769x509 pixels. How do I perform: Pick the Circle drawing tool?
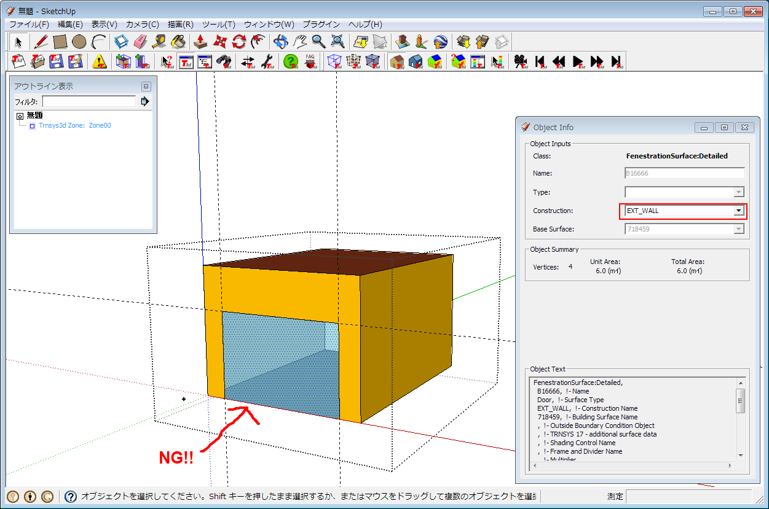pyautogui.click(x=79, y=42)
